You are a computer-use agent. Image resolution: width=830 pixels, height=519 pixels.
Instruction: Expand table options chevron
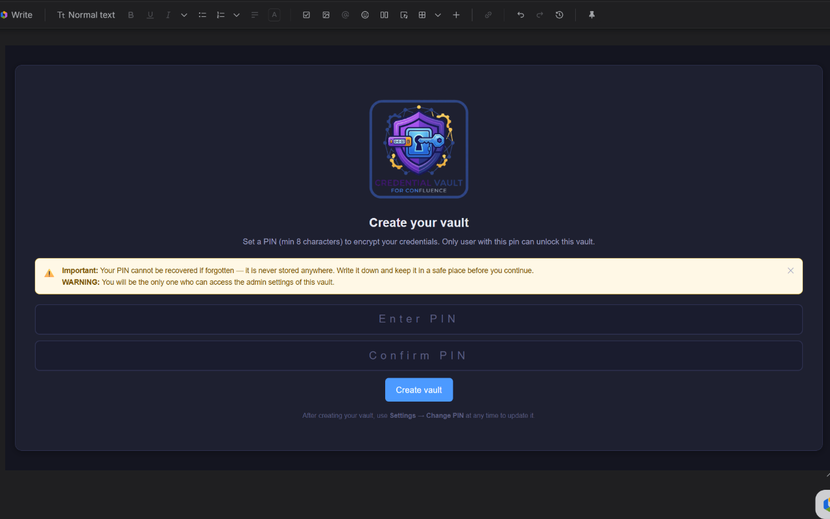point(438,15)
